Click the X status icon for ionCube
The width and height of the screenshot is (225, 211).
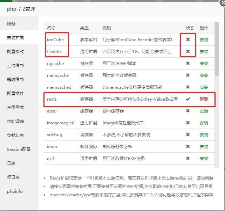coord(188,39)
